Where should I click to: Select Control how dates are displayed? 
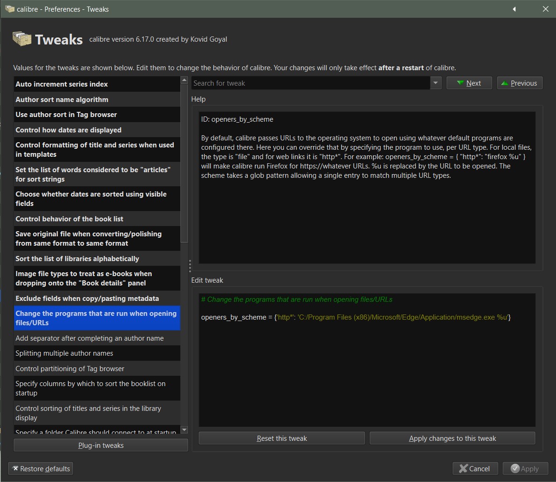tap(97, 130)
